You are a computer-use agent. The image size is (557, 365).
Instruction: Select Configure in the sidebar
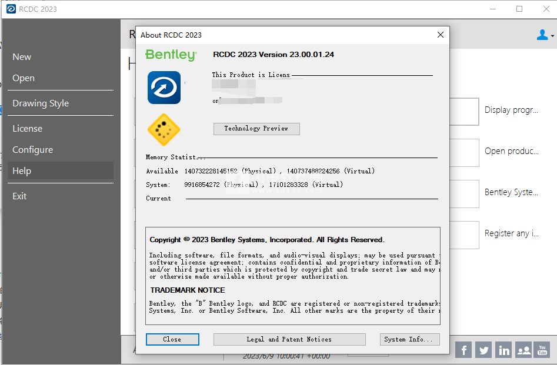coord(61,150)
